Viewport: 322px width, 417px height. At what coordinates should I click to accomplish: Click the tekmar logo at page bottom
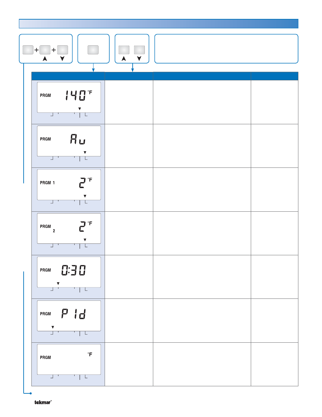tap(43, 402)
